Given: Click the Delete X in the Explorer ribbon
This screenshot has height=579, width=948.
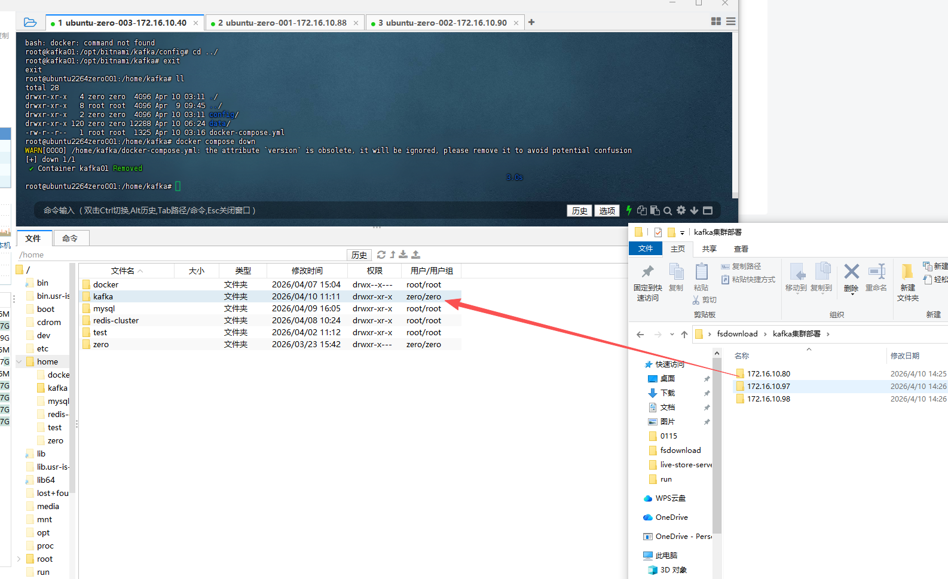Looking at the screenshot, I should pos(851,272).
